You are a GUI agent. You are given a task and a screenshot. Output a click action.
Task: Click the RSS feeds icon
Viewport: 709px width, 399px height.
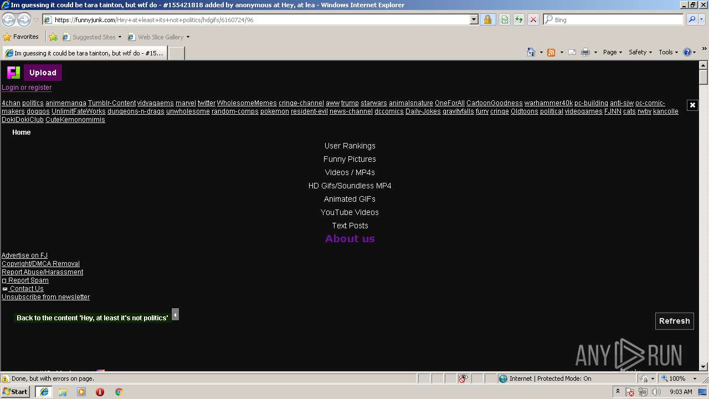coord(551,52)
